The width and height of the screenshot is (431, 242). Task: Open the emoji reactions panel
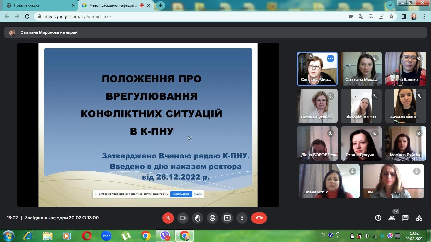point(212,218)
